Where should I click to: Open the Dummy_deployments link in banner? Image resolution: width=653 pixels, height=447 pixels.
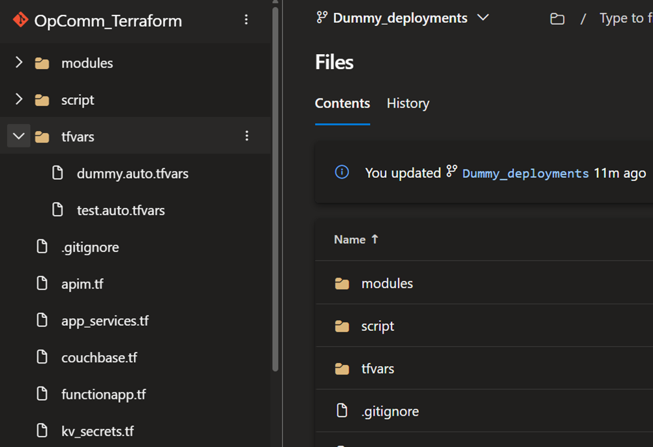click(525, 173)
